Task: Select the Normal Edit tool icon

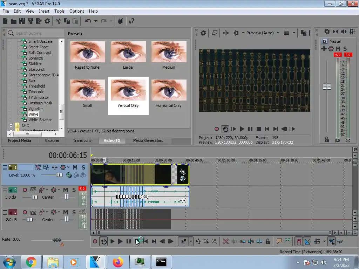Action: (x=184, y=241)
